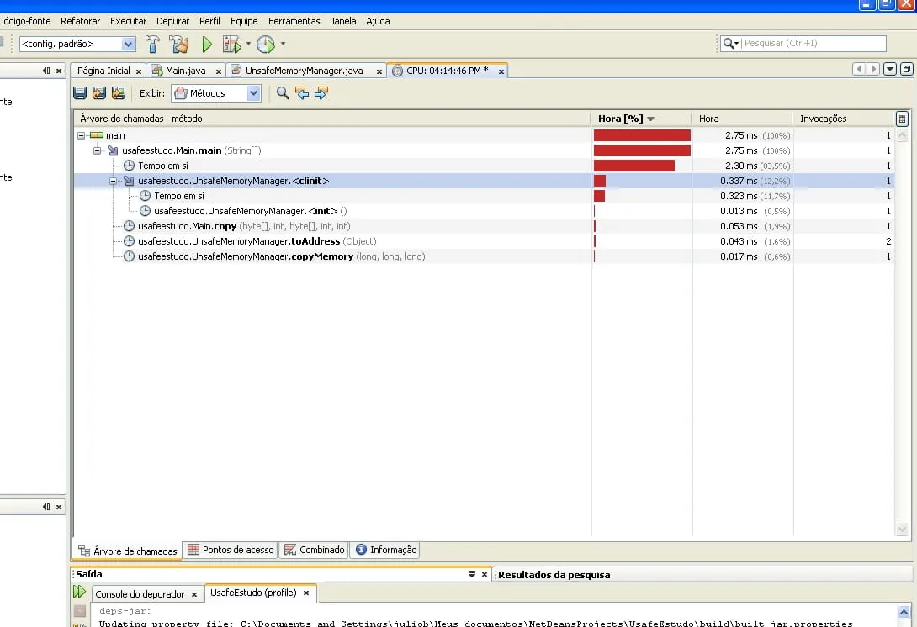This screenshot has height=627, width=917.
Task: Click the Clean and Build icon
Action: 178,44
